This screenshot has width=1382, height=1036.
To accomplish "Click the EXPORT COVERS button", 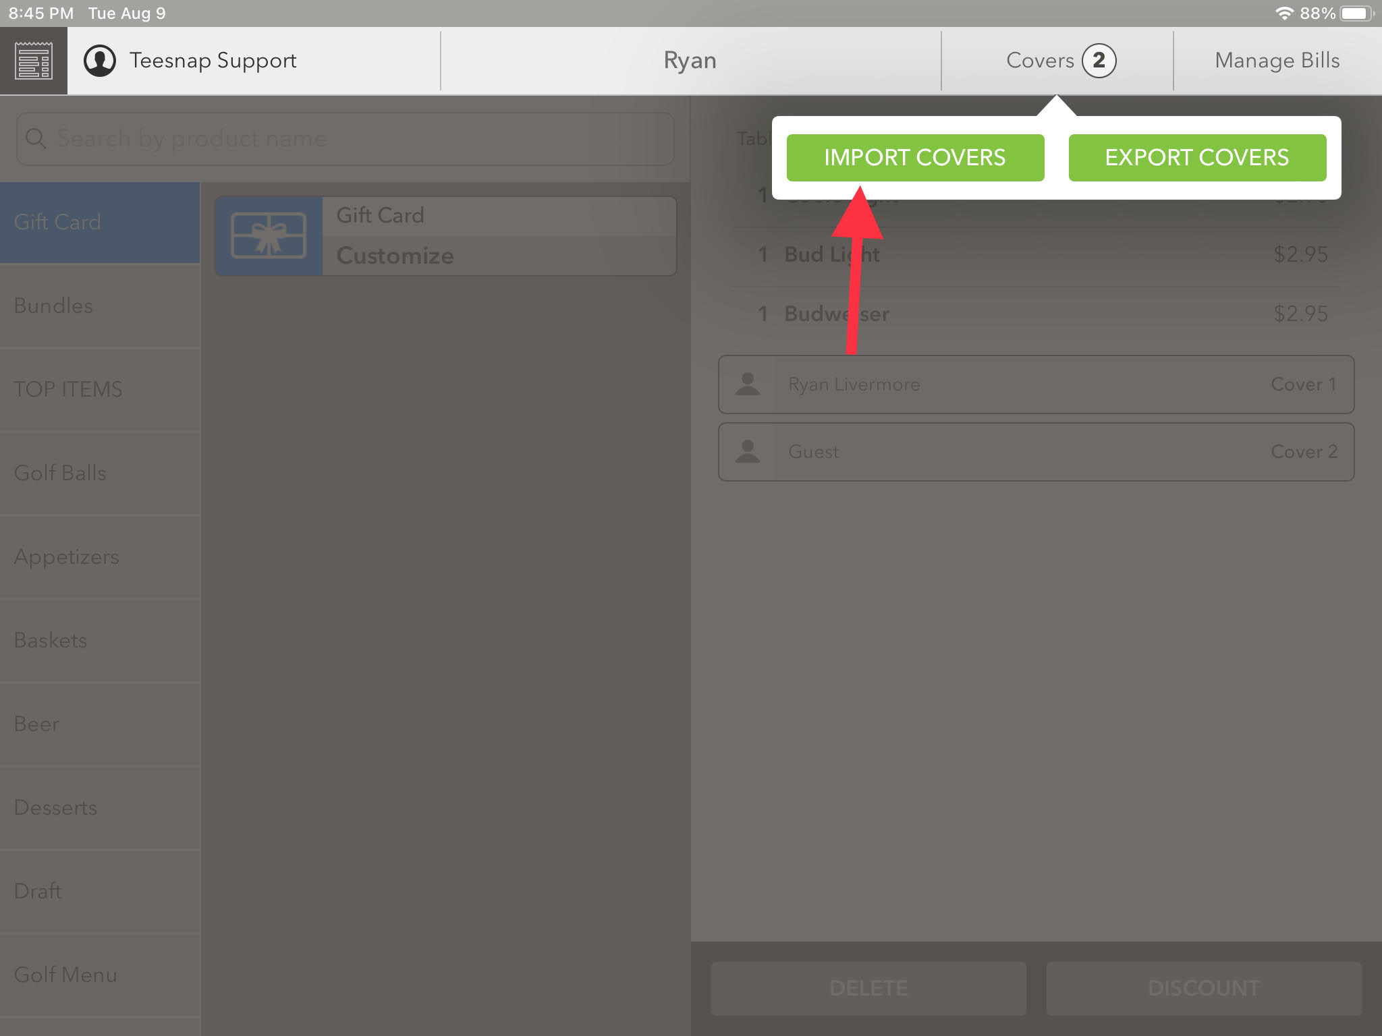I will (1197, 158).
